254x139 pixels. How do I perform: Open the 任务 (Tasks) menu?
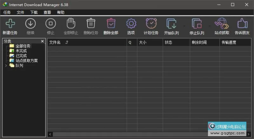point(7,12)
